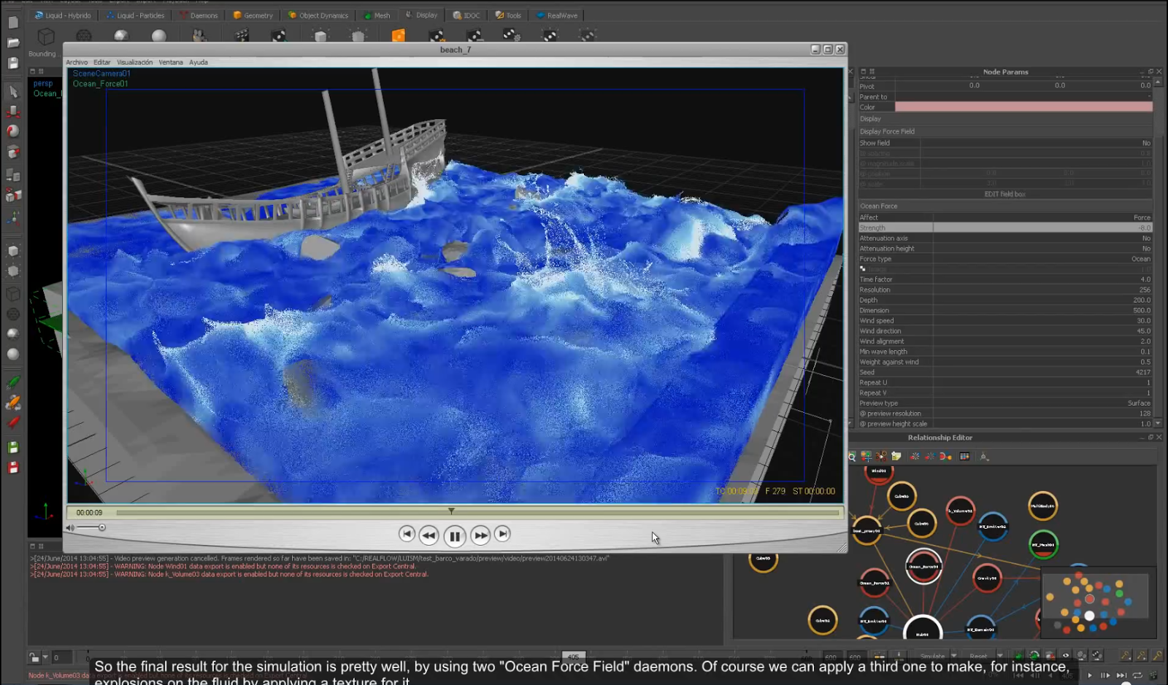Click the color grid icon in Relationship Editor
1168x685 pixels.
pos(964,457)
